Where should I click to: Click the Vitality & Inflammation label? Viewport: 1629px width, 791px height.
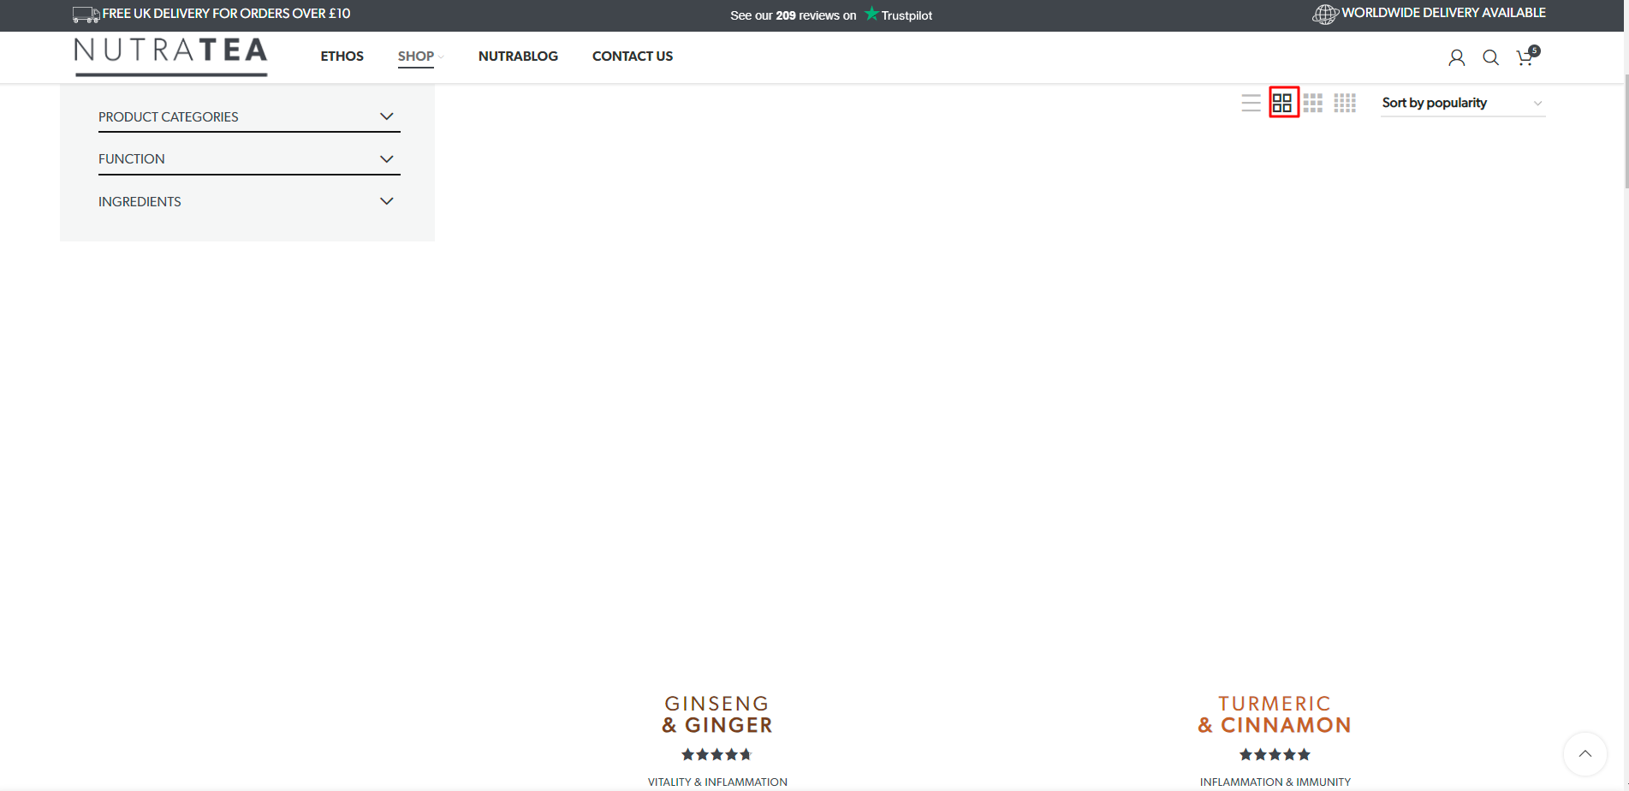717,782
